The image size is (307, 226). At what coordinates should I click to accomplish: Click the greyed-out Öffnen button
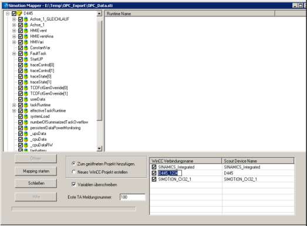pos(36,158)
